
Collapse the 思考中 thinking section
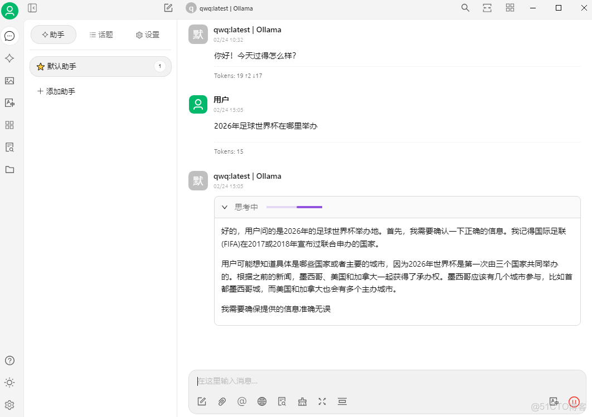coord(225,207)
